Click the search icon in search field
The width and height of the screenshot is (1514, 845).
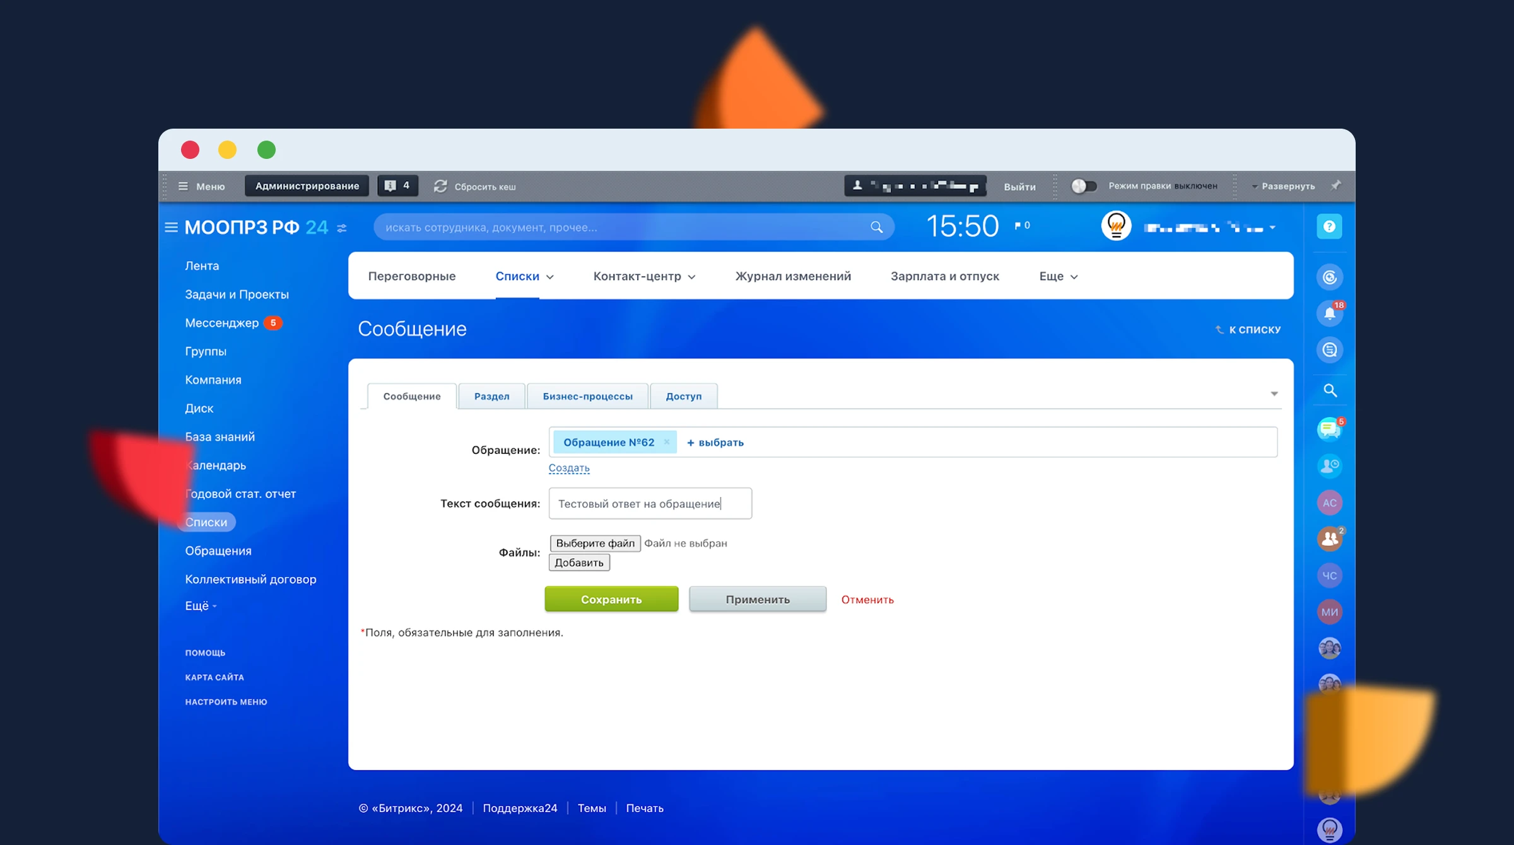point(876,227)
